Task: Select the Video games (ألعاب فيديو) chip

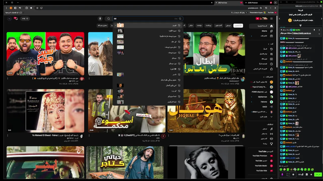Action: click(x=219, y=25)
